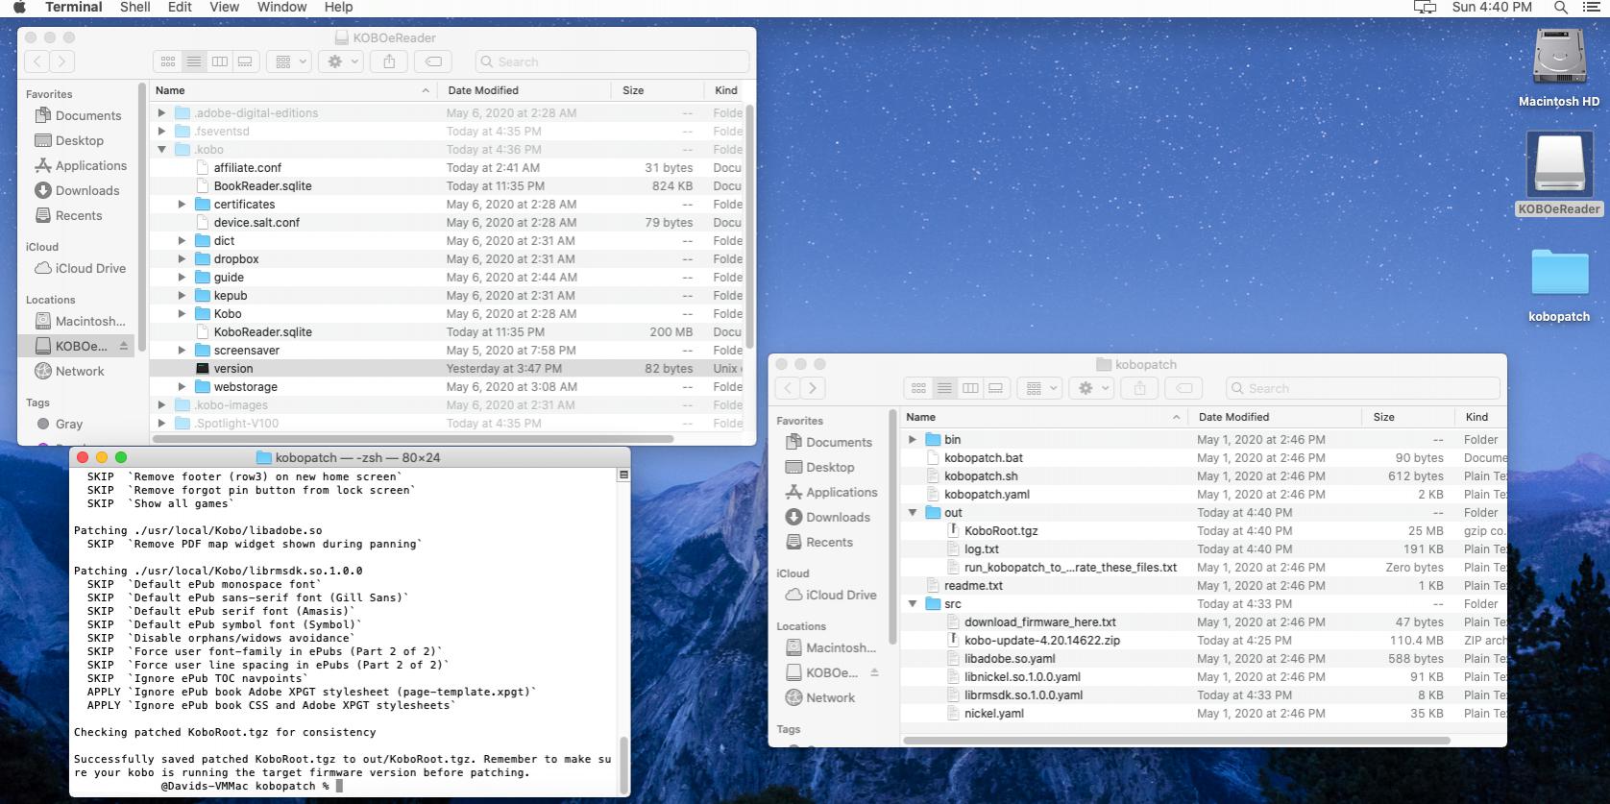This screenshot has height=804, width=1610.
Task: Switch KOBOeReader window to column view
Action: coord(220,61)
